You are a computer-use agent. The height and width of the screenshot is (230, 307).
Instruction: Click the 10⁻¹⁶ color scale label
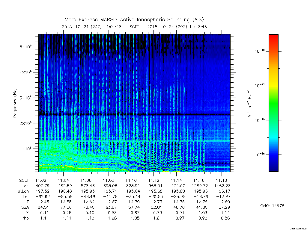[260, 155]
